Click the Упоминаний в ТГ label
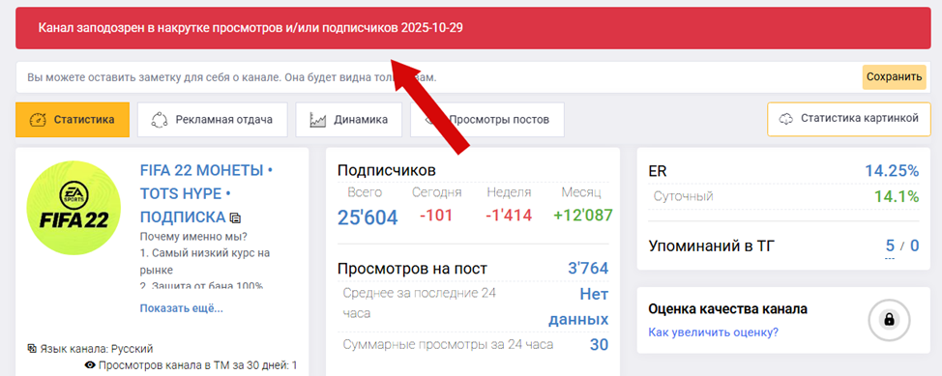The image size is (942, 376). (712, 246)
